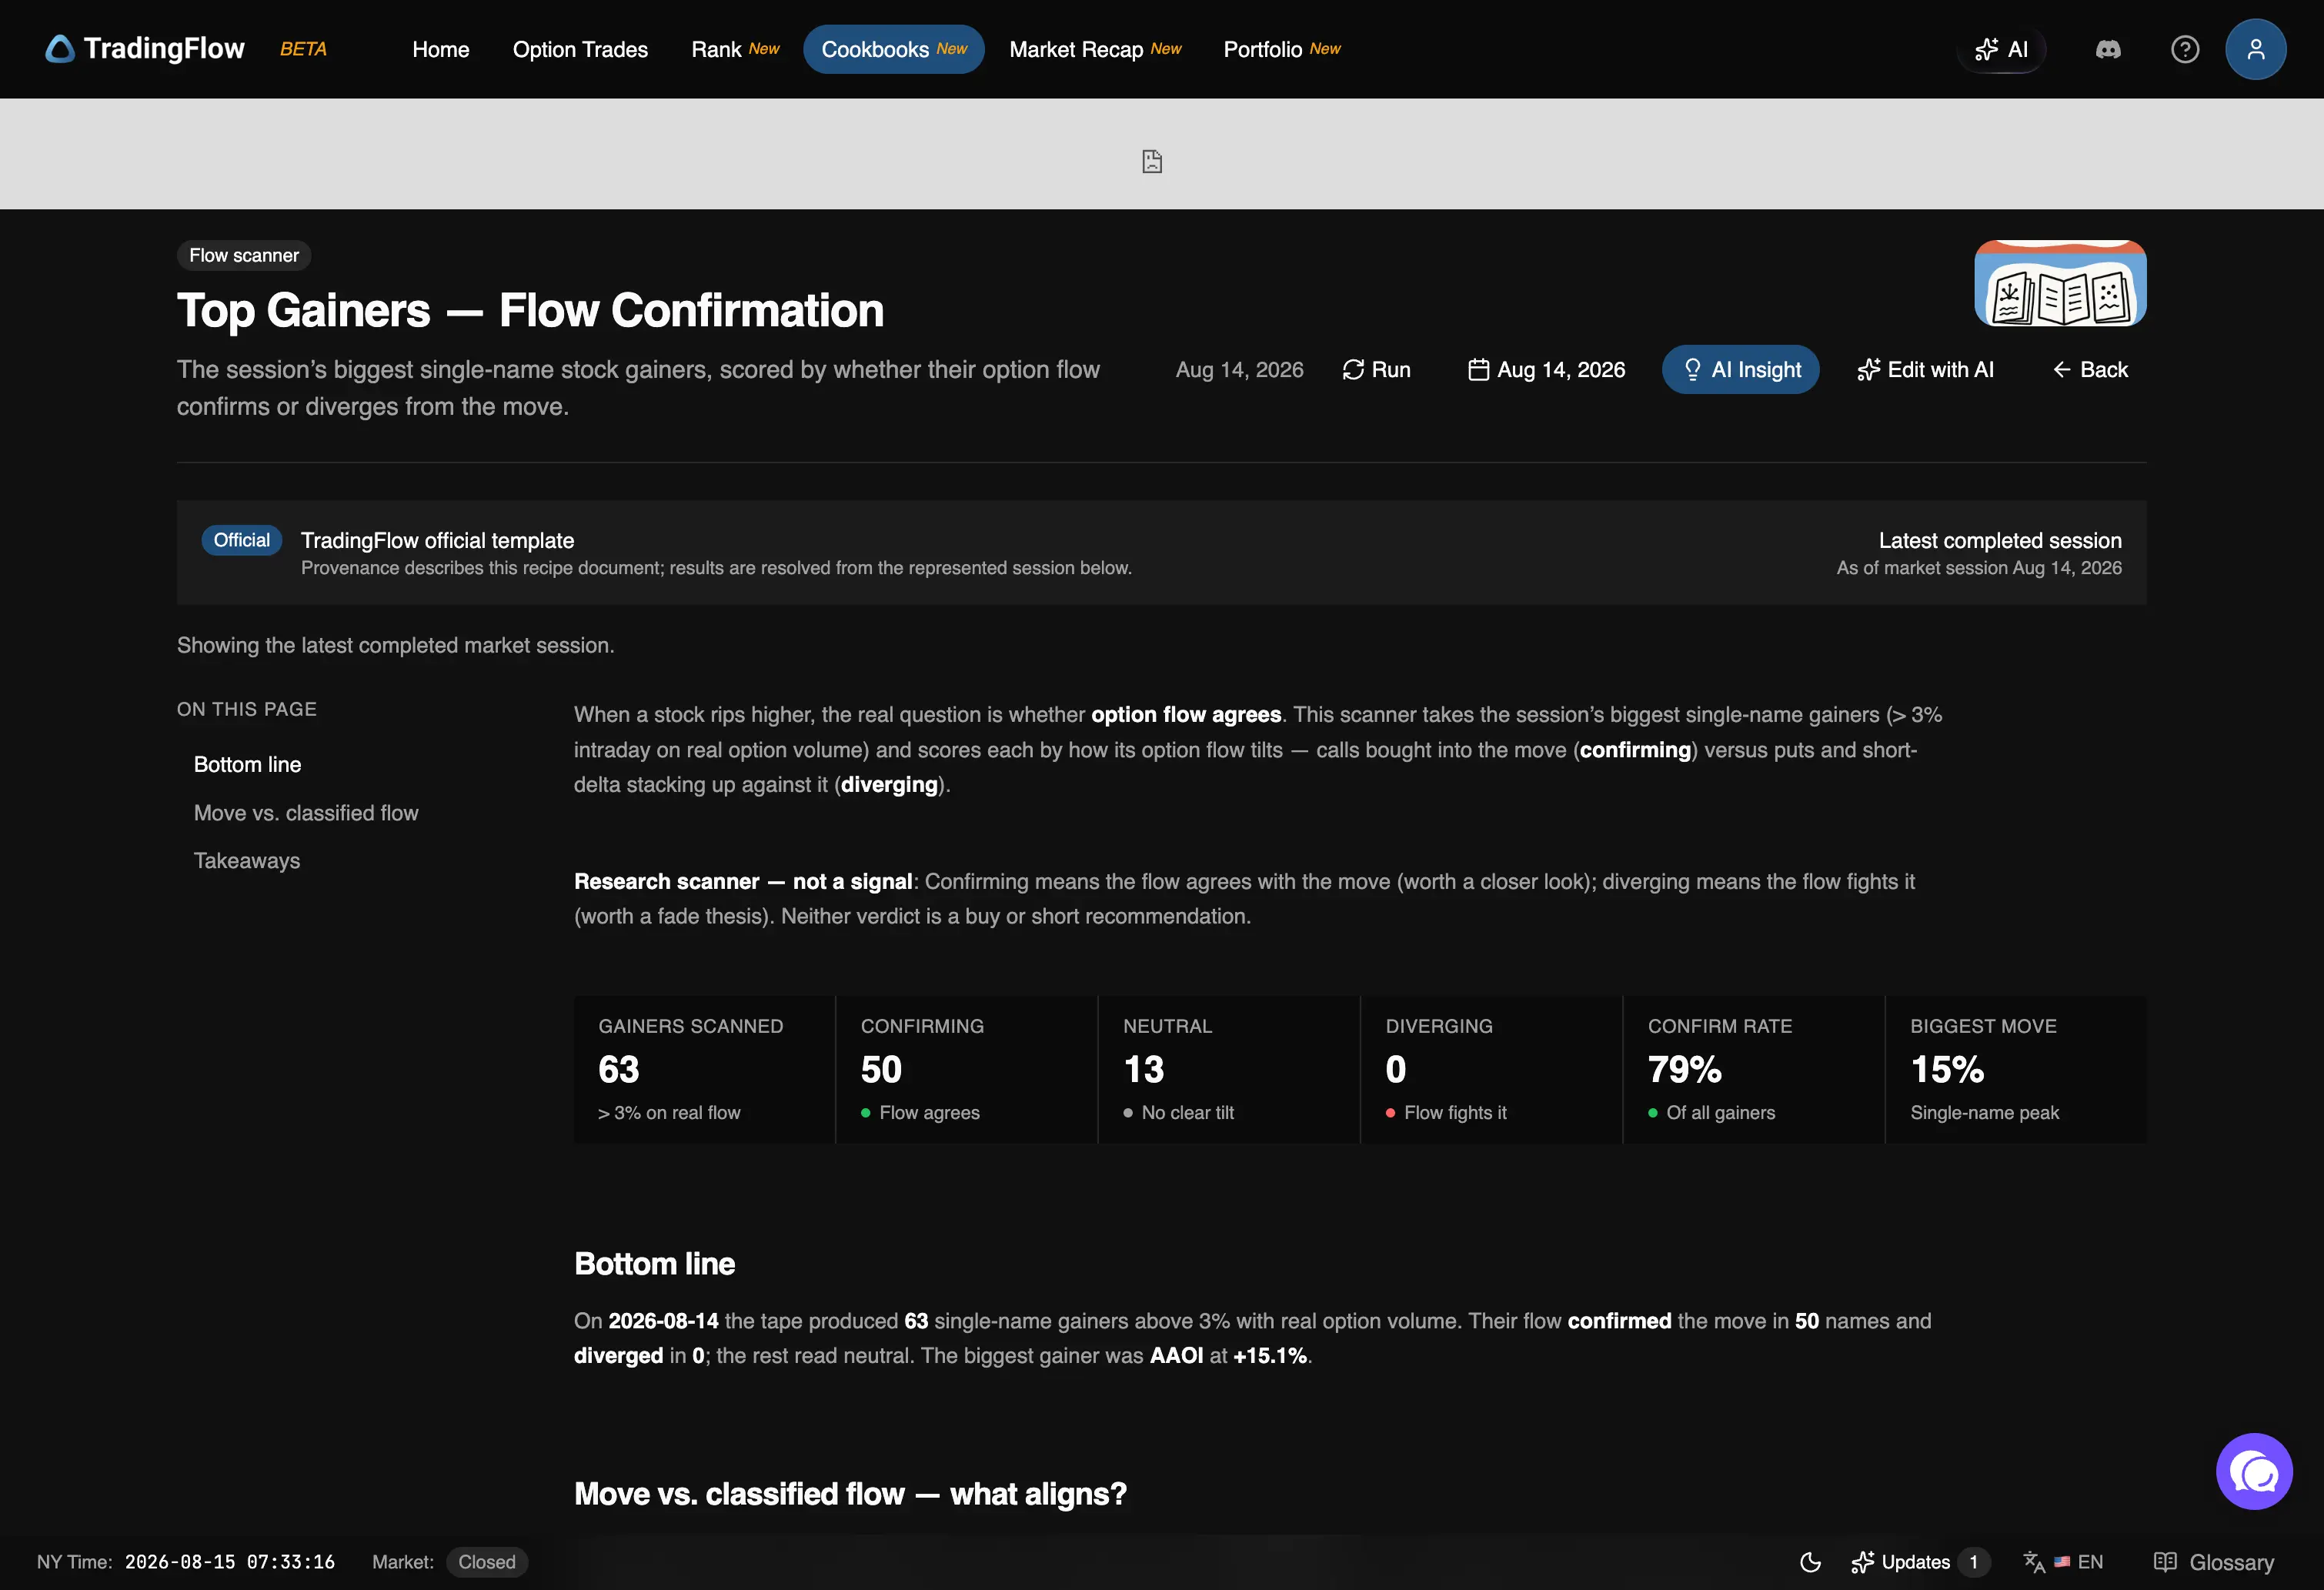Click the AAOI ticker in Bottom line
The width and height of the screenshot is (2324, 1590).
[x=1176, y=1355]
